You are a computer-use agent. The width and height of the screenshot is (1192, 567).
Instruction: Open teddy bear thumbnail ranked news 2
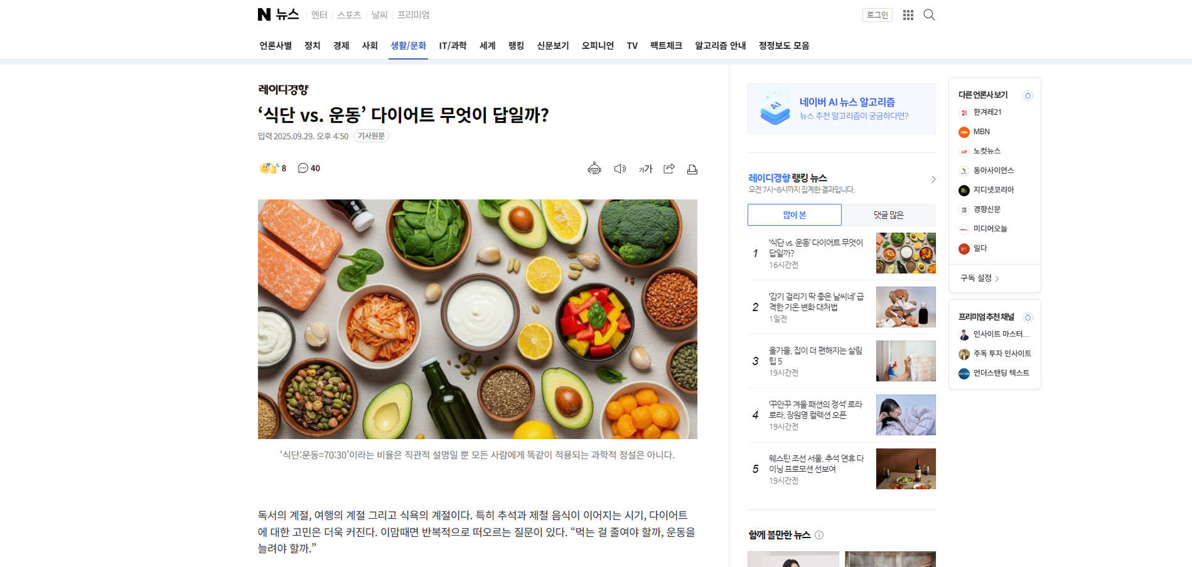(x=906, y=307)
